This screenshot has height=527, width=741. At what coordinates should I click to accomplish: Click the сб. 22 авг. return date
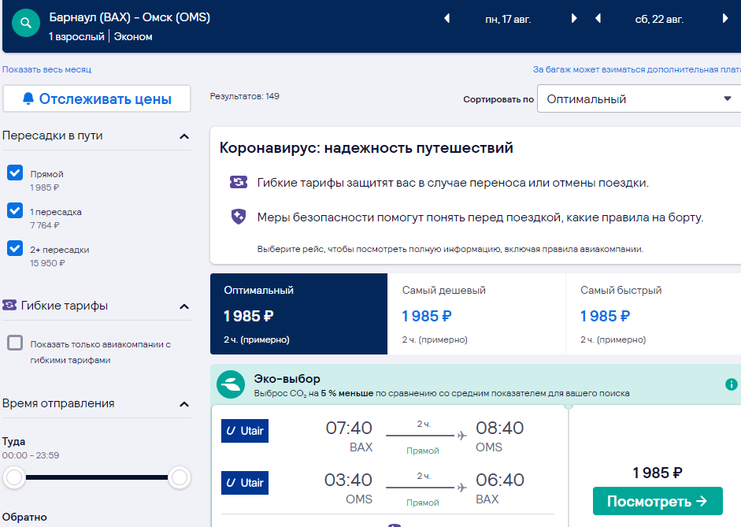pos(659,20)
